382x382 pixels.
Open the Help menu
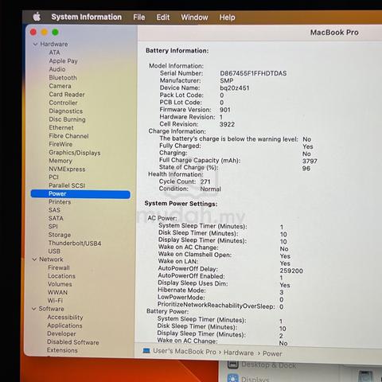pos(227,18)
